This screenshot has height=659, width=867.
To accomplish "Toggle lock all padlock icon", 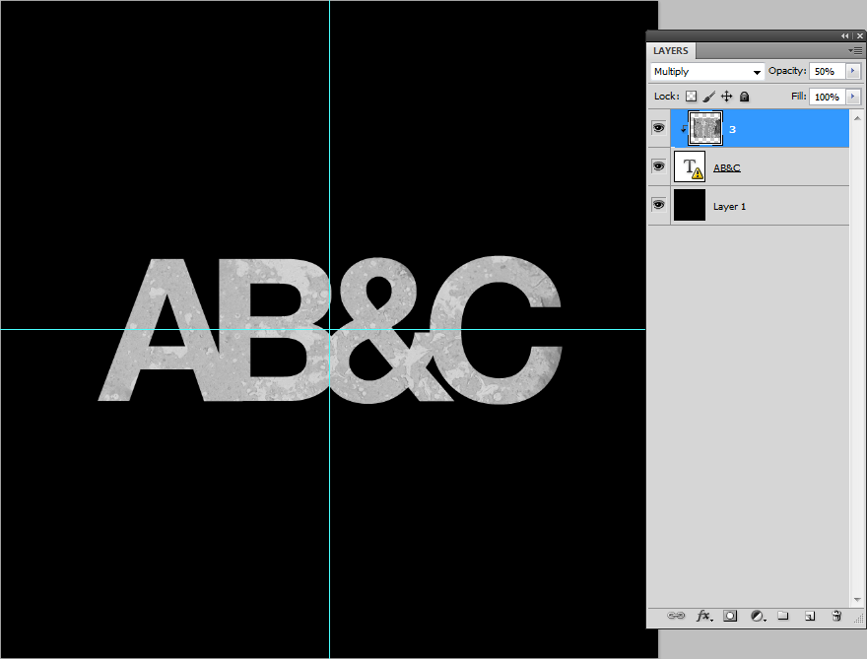I will 744,97.
